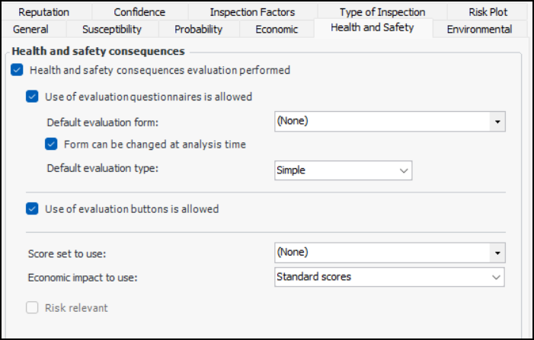Expand the Default evaluation type combo box

pyautogui.click(x=404, y=171)
